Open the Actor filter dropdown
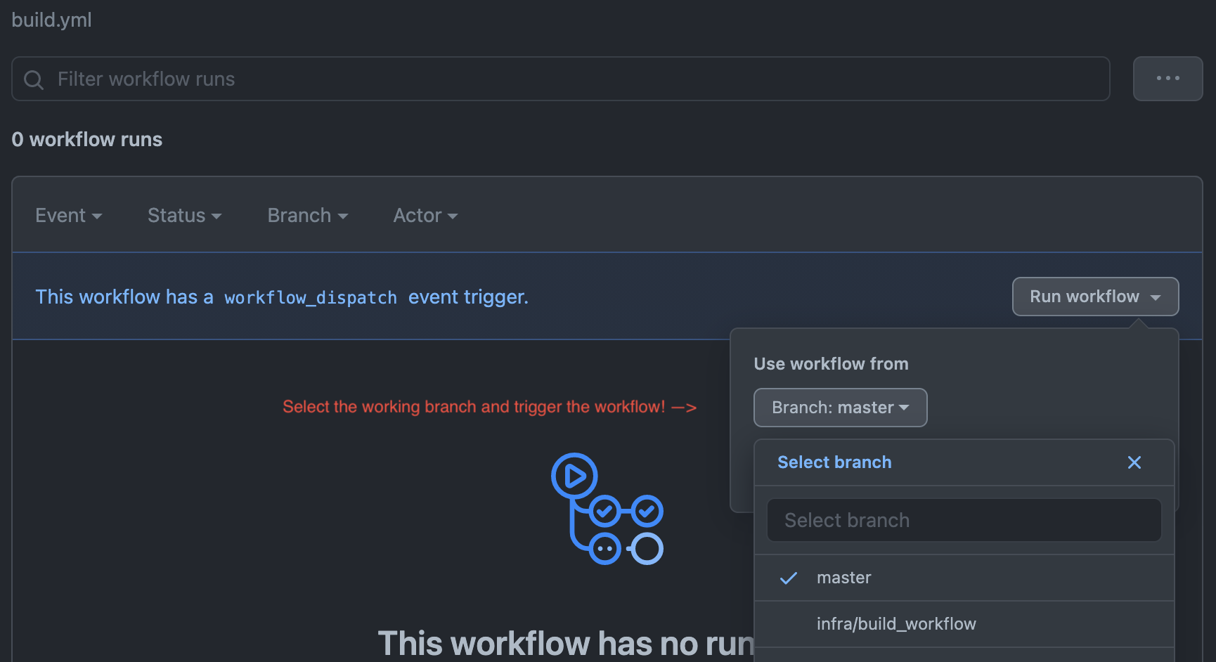The width and height of the screenshot is (1216, 662). click(x=425, y=216)
